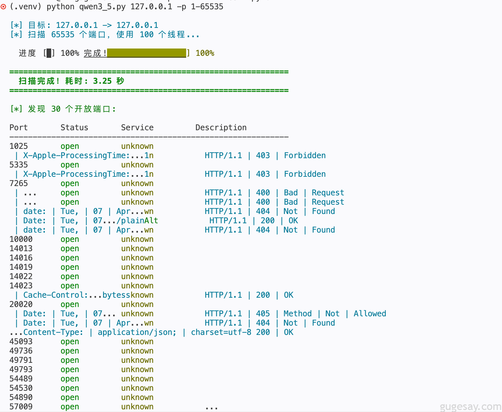Click the 目标 127.0.0.1 target line
Viewport: 502px width, 412px height.
click(84, 25)
